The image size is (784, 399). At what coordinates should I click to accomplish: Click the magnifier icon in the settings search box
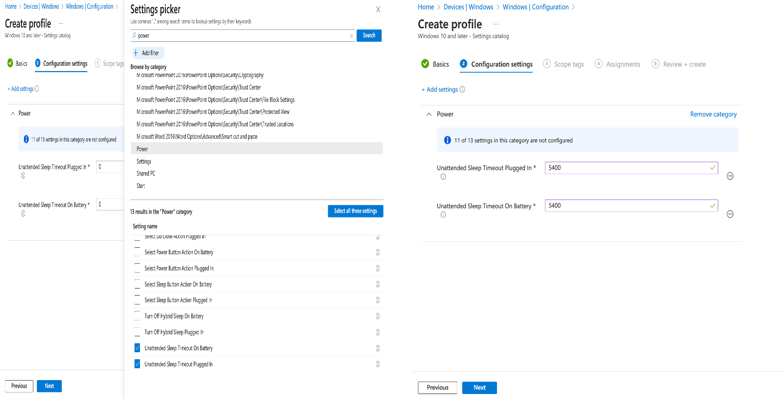pyautogui.click(x=134, y=36)
